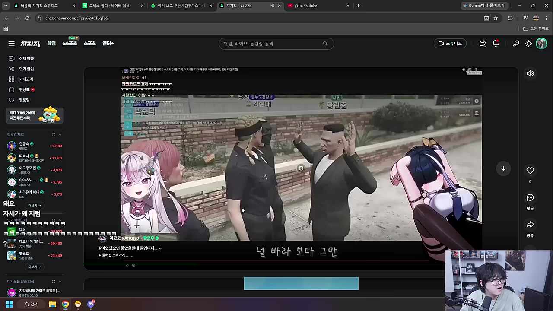Switch theme with the sun icon

(x=529, y=44)
